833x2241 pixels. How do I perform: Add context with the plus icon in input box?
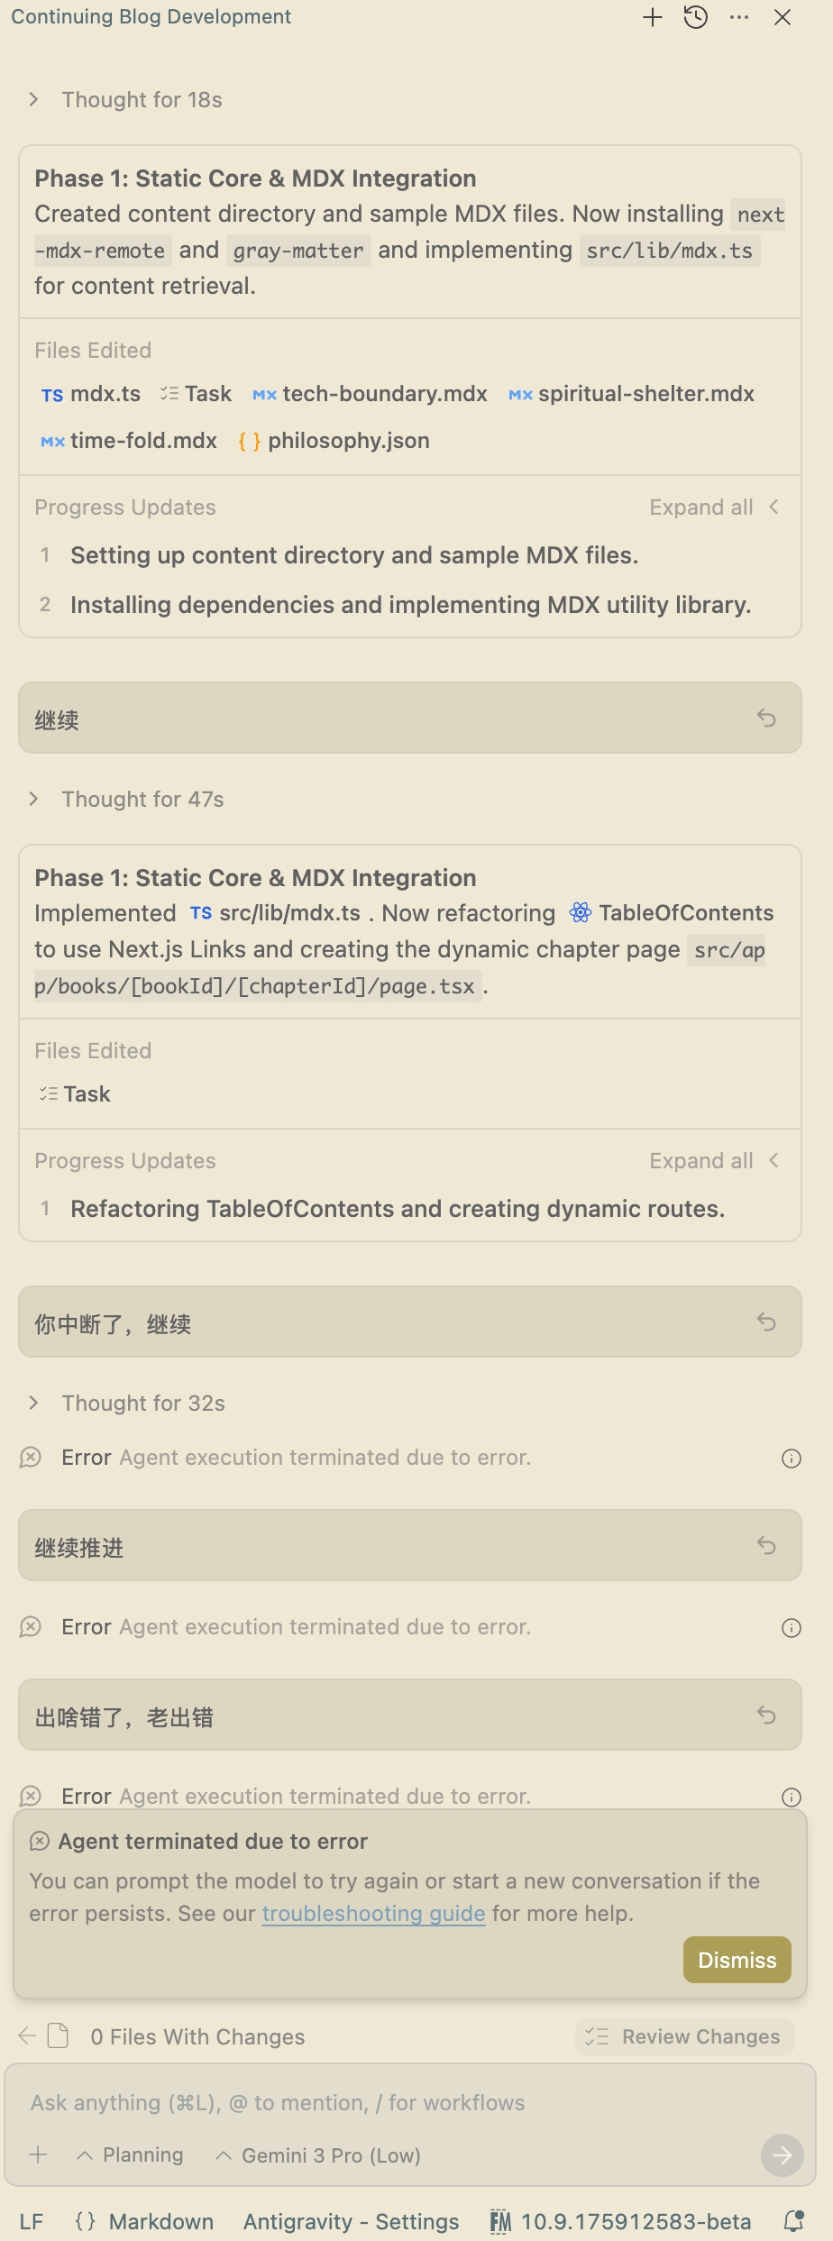[x=38, y=2155]
